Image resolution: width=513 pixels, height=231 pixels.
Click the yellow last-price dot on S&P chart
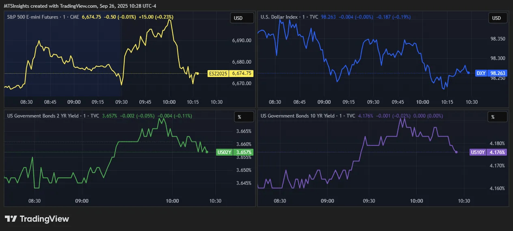(x=197, y=73)
